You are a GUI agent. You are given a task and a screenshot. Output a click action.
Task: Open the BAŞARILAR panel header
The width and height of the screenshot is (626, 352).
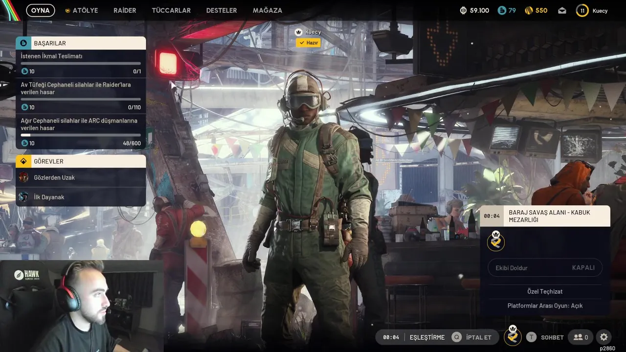81,43
